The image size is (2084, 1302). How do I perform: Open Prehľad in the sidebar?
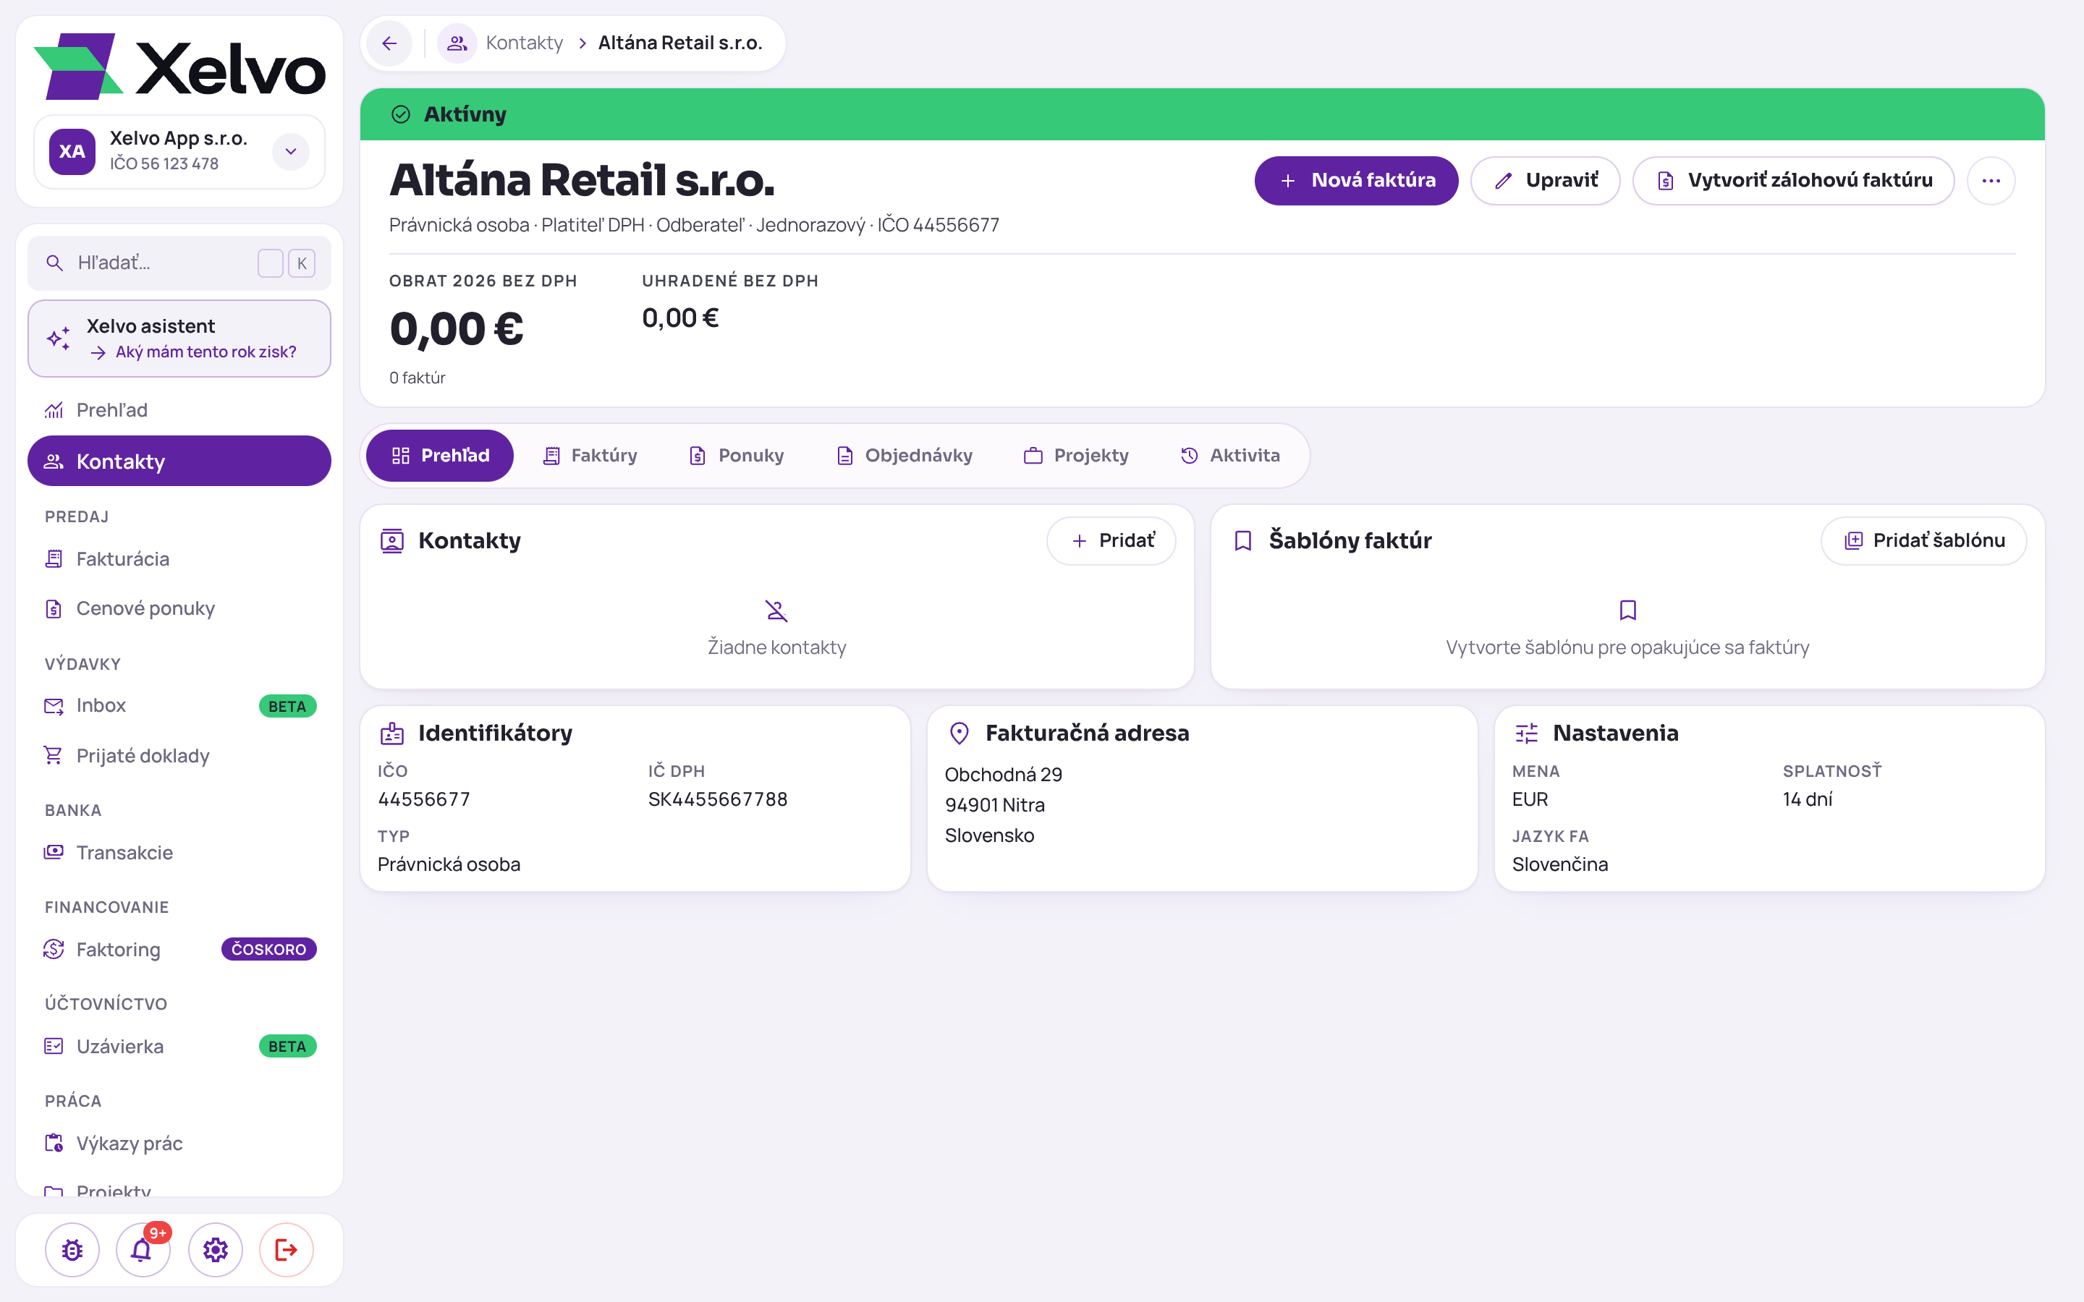tap(179, 411)
